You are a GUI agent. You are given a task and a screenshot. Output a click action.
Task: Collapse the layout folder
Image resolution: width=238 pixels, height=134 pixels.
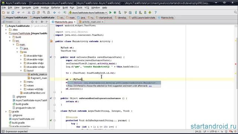click(21, 71)
